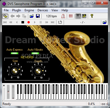This screenshot has width=110, height=108.
Task: Click the purple diamond application icon
Action: coord(4,4)
